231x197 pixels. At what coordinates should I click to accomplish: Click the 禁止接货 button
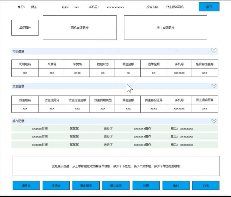pos(86,185)
